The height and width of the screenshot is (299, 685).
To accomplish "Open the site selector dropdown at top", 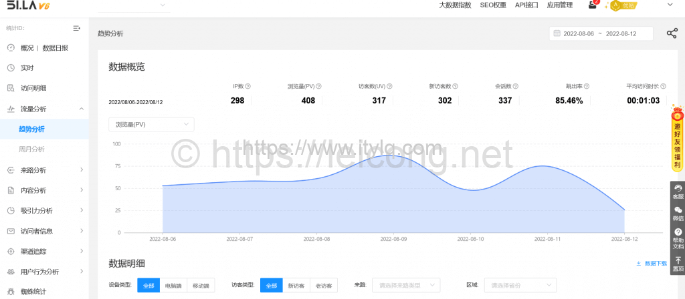I will (134, 5).
